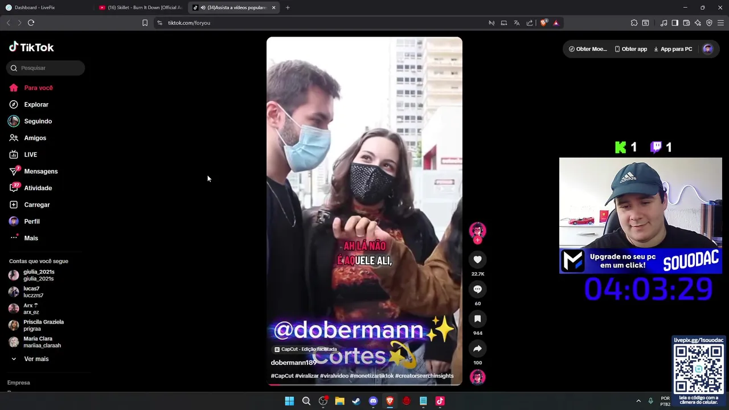Image resolution: width=729 pixels, height=410 pixels.
Task: Open CapCut Edição facilitada tag
Action: point(306,349)
